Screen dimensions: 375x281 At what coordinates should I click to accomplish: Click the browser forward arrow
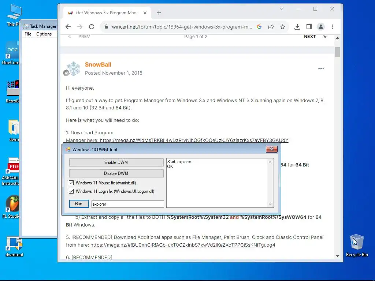coord(80,27)
